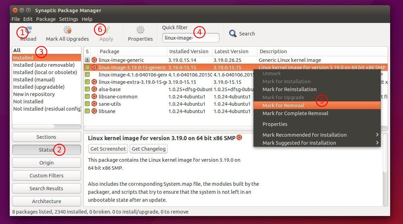Click the Status filter button
The width and height of the screenshot is (403, 224).
tap(46, 150)
